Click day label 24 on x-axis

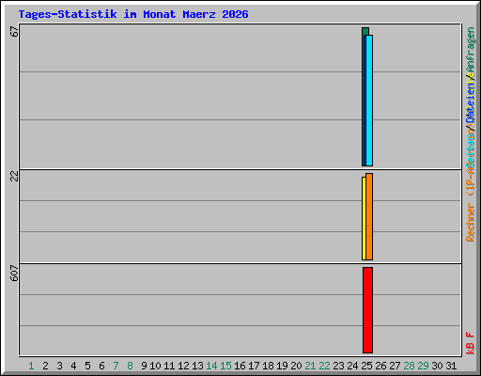(352, 366)
